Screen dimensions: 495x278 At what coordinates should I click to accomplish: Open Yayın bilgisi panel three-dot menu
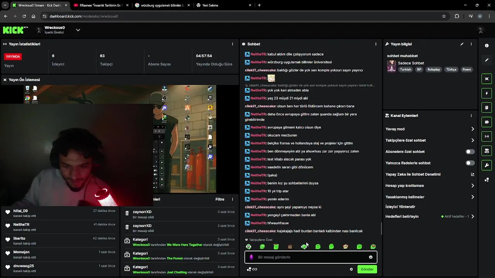[x=471, y=44]
